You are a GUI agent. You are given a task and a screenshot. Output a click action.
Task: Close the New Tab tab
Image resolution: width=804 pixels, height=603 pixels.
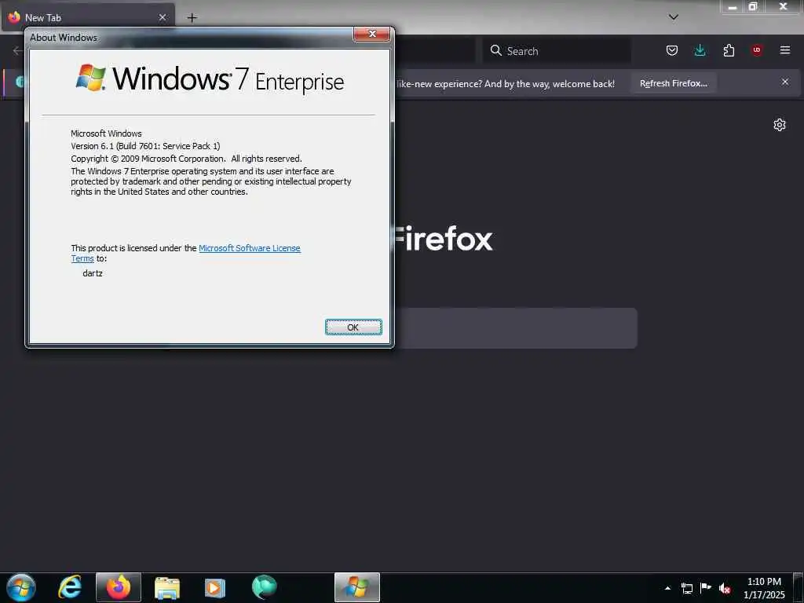point(163,17)
